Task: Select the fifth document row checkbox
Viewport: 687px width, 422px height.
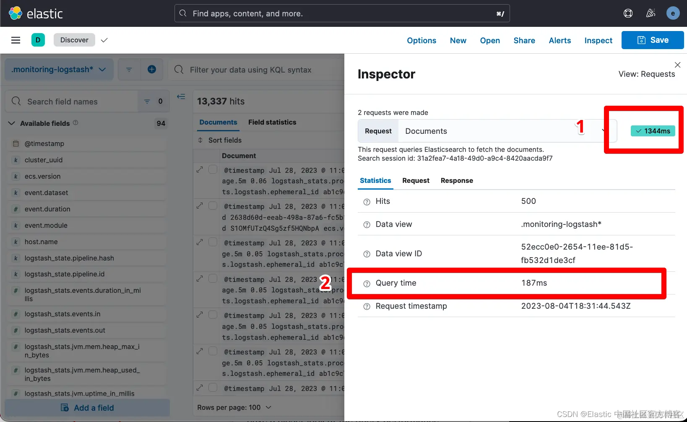Action: (x=213, y=315)
